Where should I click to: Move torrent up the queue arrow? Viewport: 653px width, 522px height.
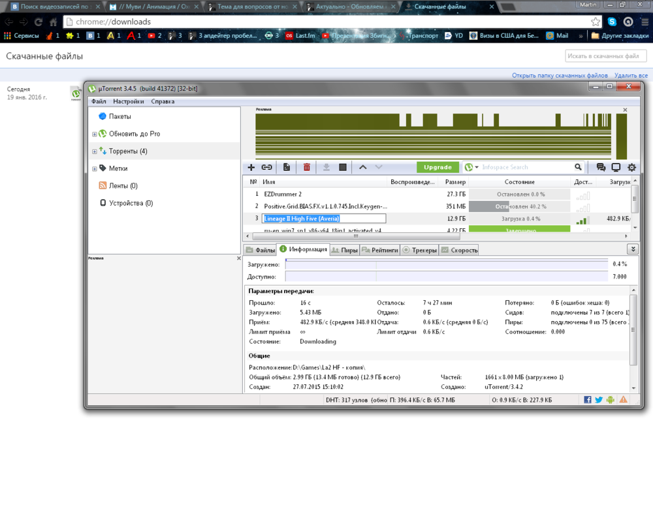[x=363, y=168]
